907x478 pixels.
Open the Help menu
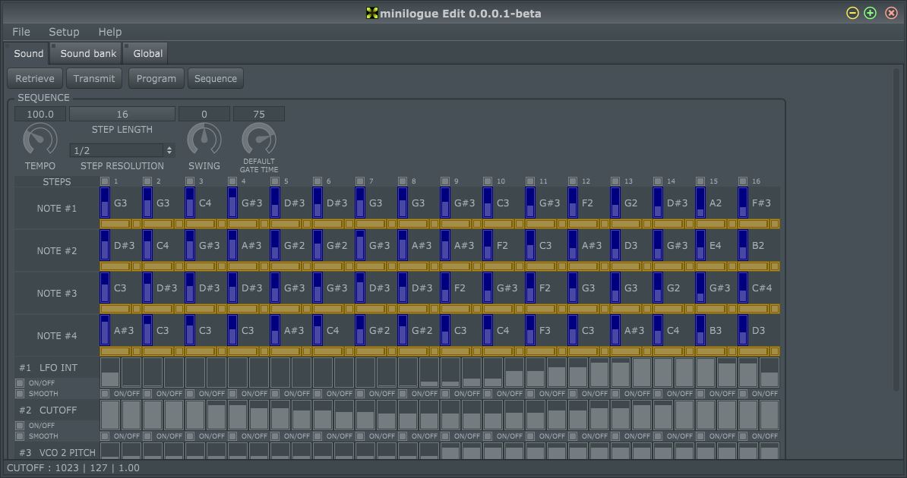pos(110,32)
